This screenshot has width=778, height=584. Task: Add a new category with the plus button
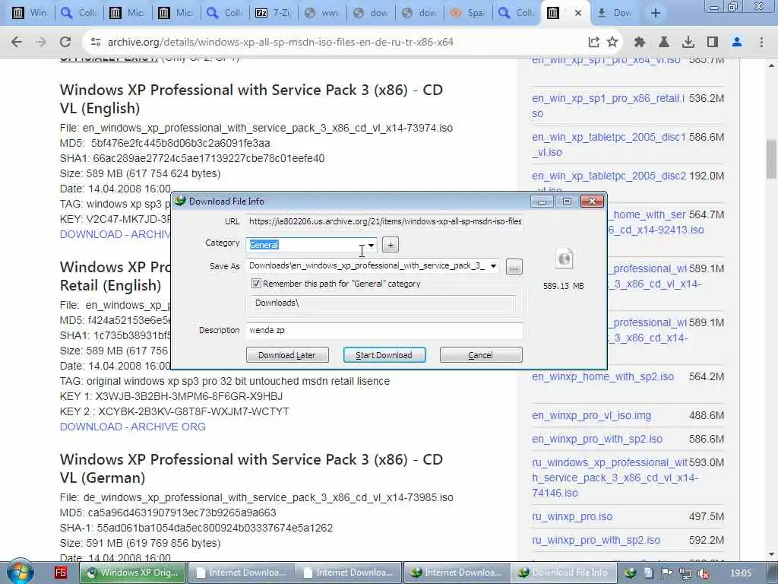pos(391,245)
